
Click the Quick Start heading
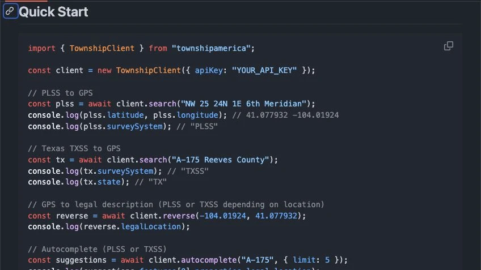coord(53,12)
